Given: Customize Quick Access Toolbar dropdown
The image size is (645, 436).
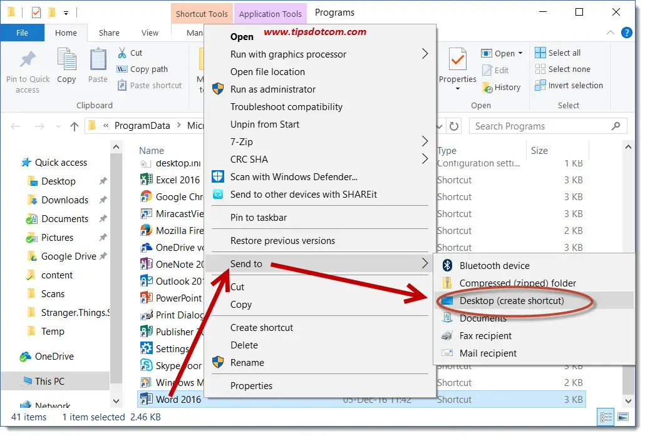Looking at the screenshot, I should pyautogui.click(x=66, y=13).
